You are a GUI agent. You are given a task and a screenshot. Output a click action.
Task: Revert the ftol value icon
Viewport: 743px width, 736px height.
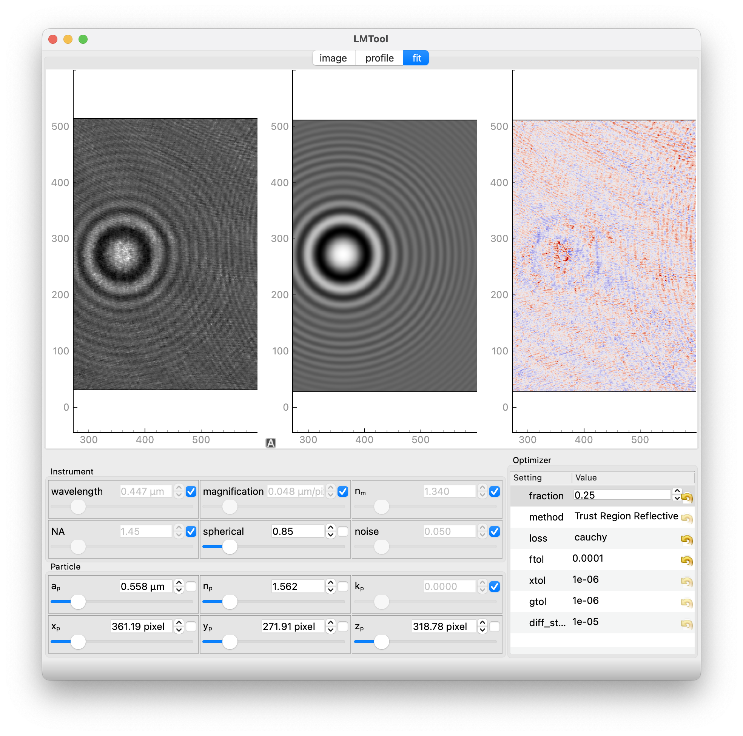(x=686, y=560)
